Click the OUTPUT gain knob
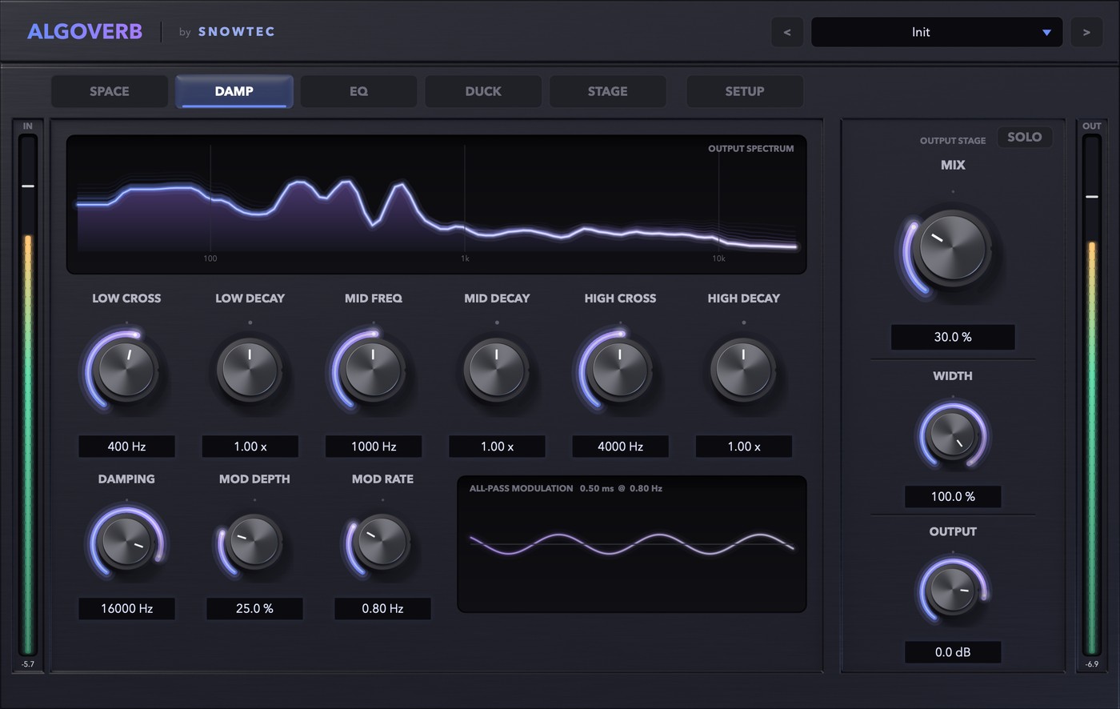Screen dimensions: 1120x709 [953, 591]
